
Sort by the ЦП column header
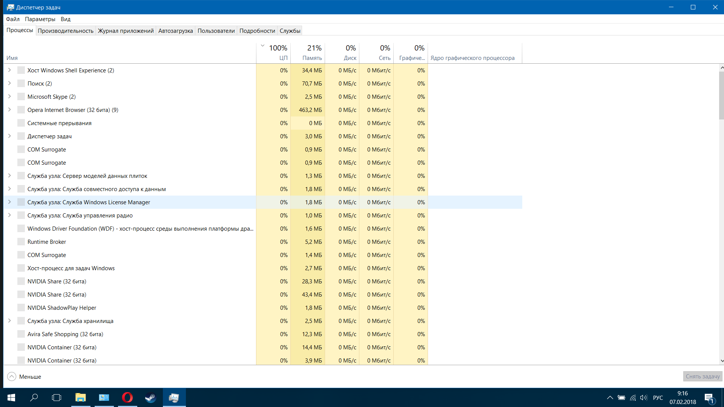point(273,53)
